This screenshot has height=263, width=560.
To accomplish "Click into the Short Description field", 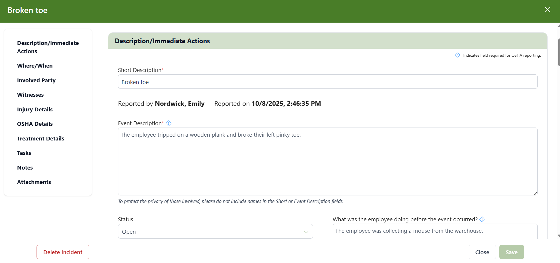I will pyautogui.click(x=327, y=82).
